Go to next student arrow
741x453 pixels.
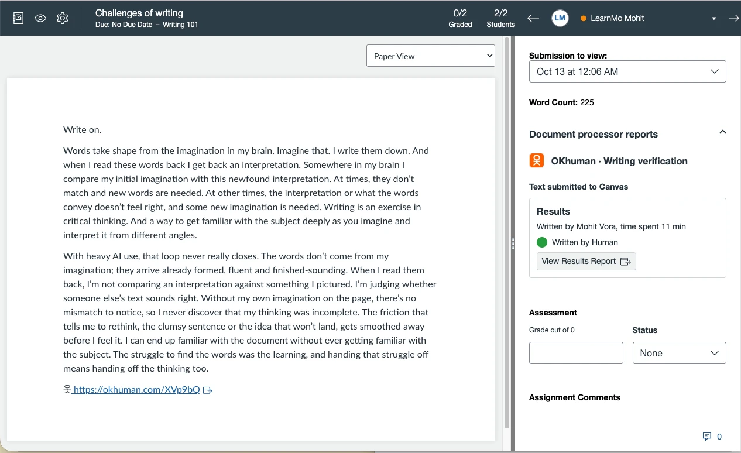[733, 18]
